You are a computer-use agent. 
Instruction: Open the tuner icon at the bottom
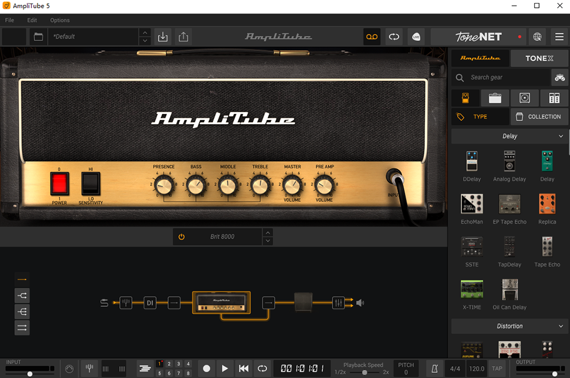pos(90,368)
